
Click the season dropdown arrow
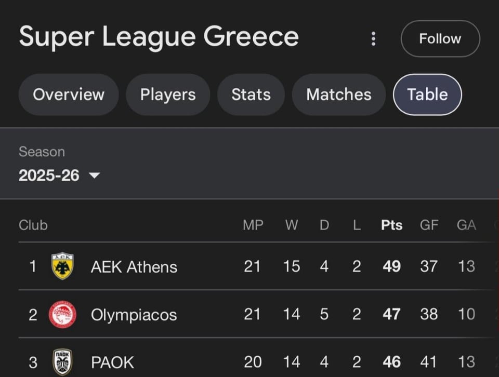(x=94, y=176)
